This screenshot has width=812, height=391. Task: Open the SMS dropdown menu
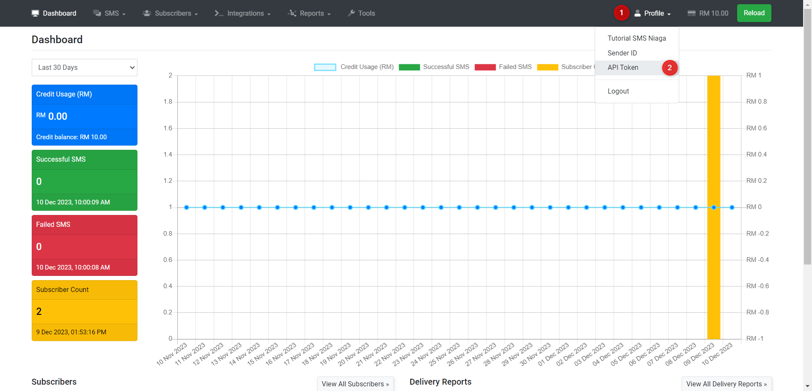[x=109, y=13]
